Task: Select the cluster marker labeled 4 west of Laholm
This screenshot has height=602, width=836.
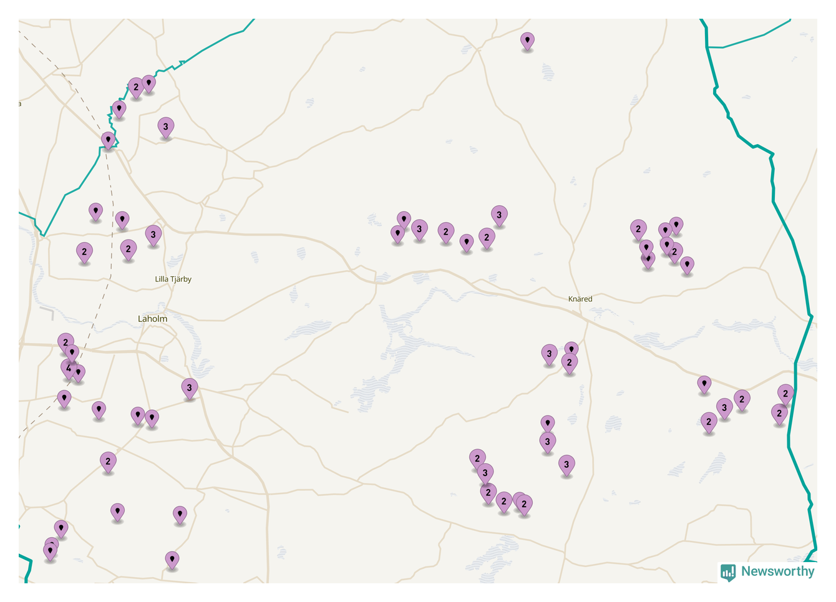Action: 67,369
